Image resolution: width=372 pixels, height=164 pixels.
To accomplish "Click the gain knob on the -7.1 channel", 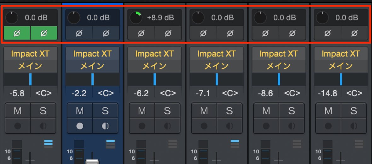I will point(198,18).
